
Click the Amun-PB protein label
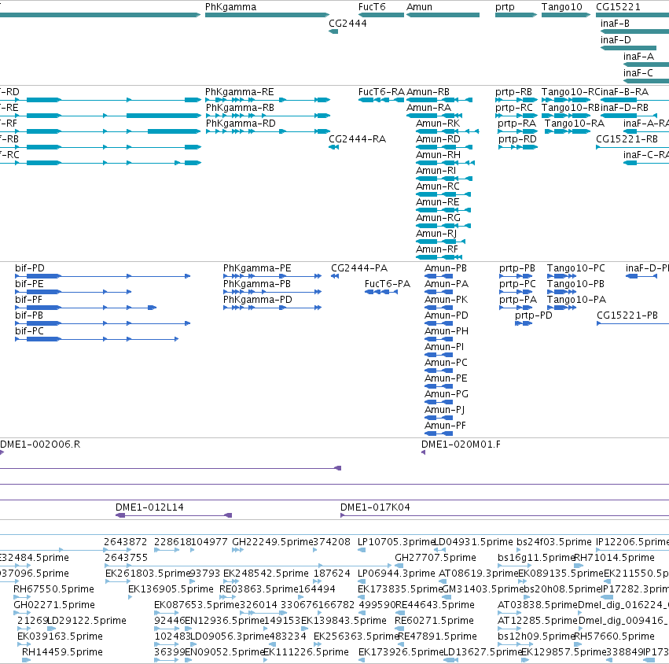point(446,268)
